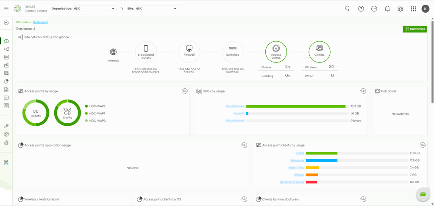
Task: Change the 24h range on SSIDs by usage
Action: point(363,91)
